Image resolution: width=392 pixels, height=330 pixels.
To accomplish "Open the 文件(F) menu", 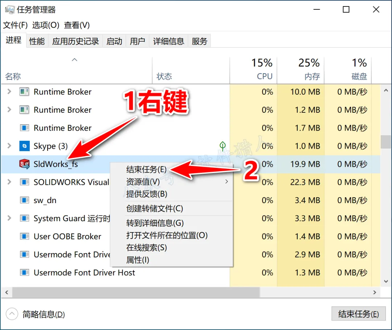I will pyautogui.click(x=15, y=25).
